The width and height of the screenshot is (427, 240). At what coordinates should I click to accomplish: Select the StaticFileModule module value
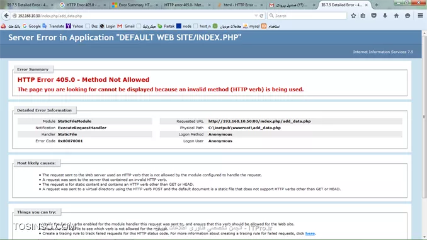(x=74, y=121)
